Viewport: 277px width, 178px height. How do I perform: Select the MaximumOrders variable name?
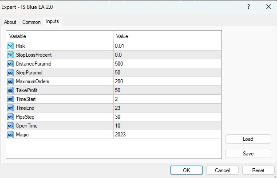click(x=32, y=81)
